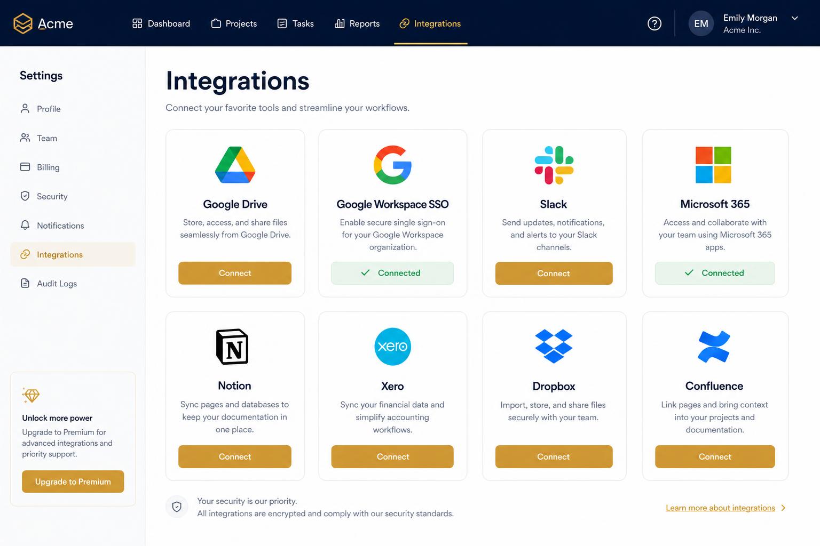Click the Dropbox logo

click(x=554, y=346)
